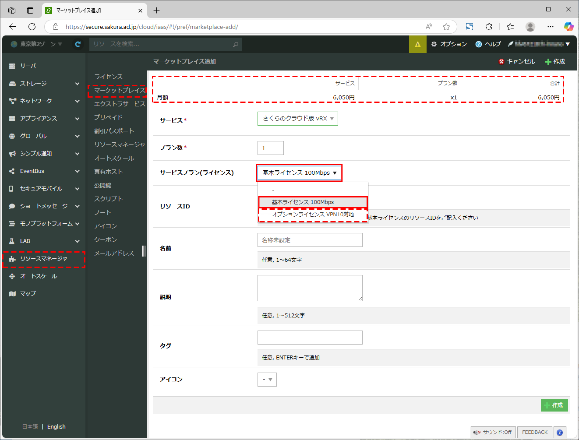
Task: Open the サービスプラン 基本ライセンス 100Mbps dropdown
Action: click(x=299, y=173)
